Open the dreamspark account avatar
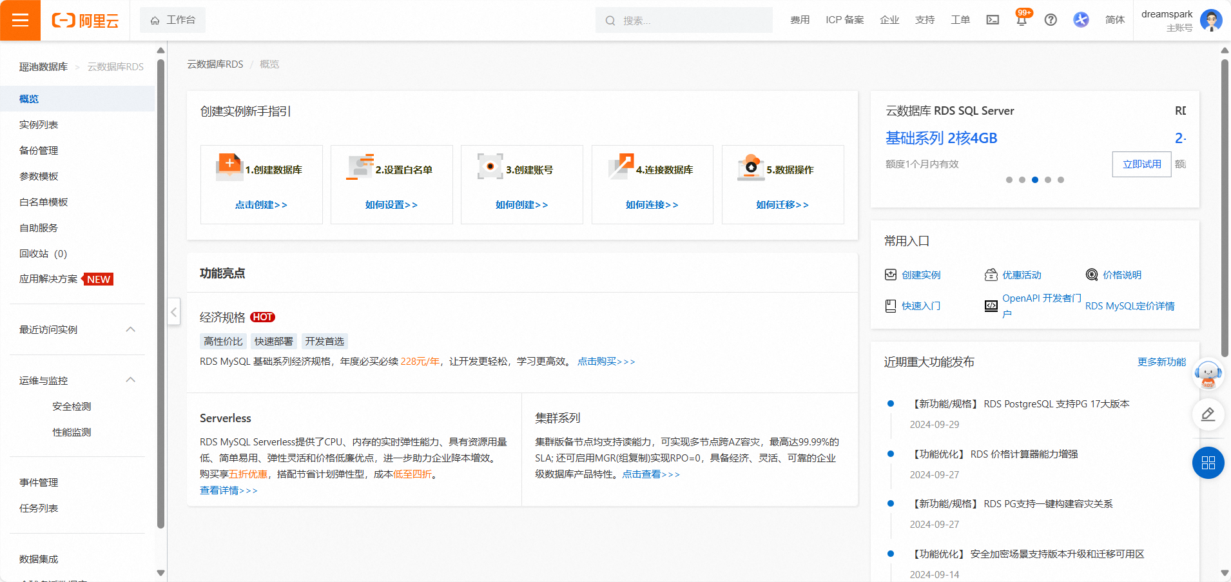Screen dimensions: 1231x582 point(1211,20)
